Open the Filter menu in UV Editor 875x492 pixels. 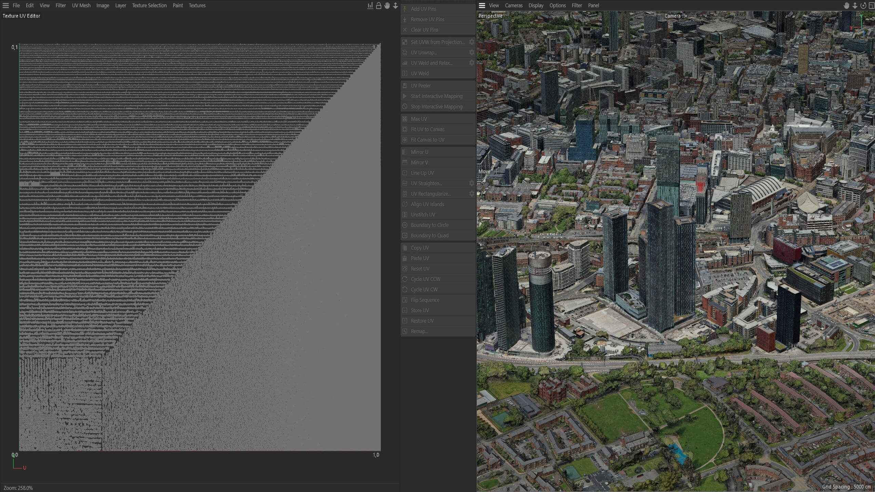60,5
